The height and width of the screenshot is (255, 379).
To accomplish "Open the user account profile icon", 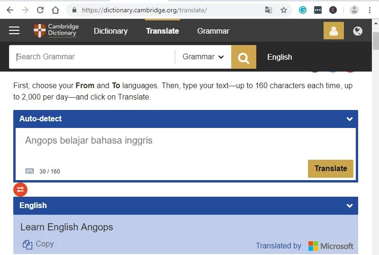I will click(x=334, y=31).
